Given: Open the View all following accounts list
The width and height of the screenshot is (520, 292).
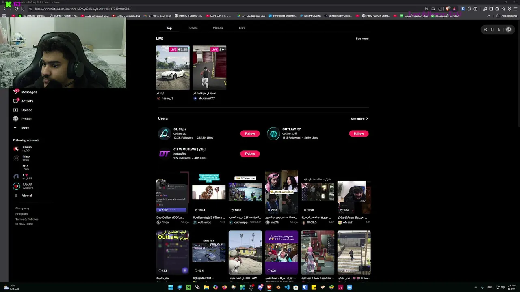Looking at the screenshot, I should click(x=27, y=195).
